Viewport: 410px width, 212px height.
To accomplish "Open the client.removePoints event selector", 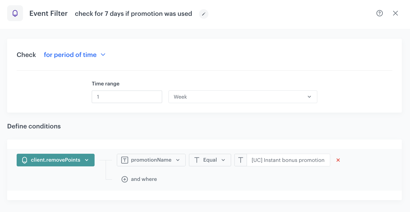I will 55,160.
